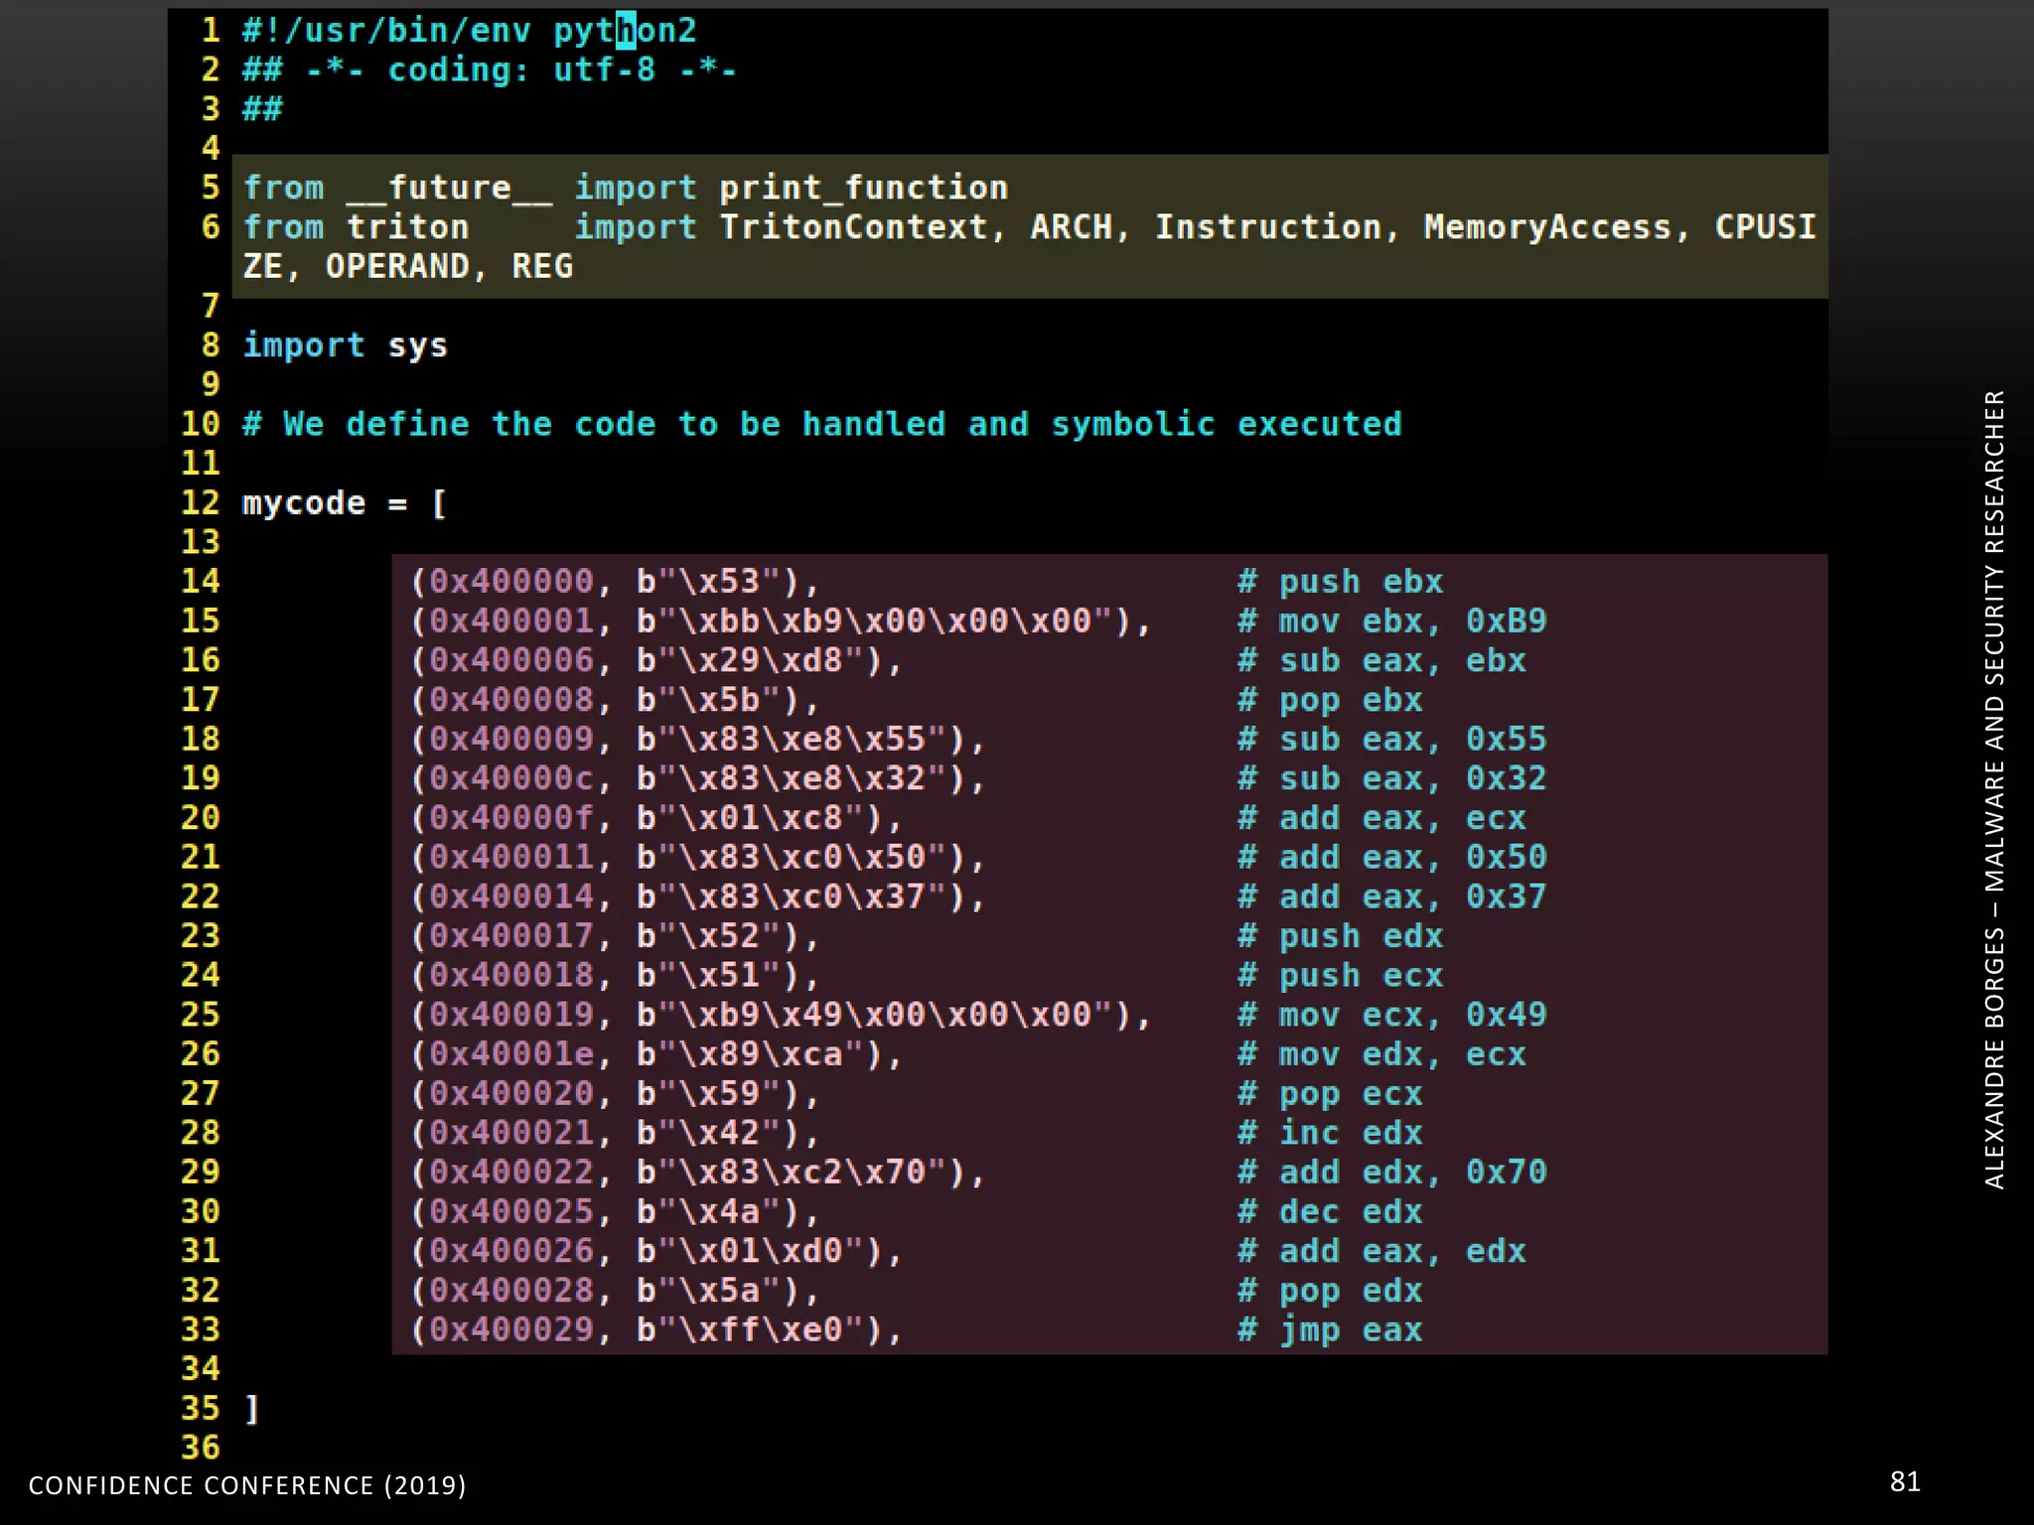Screen dimensions: 2034x1525
Task: Click TritonContext in the import line
Action: coord(853,227)
